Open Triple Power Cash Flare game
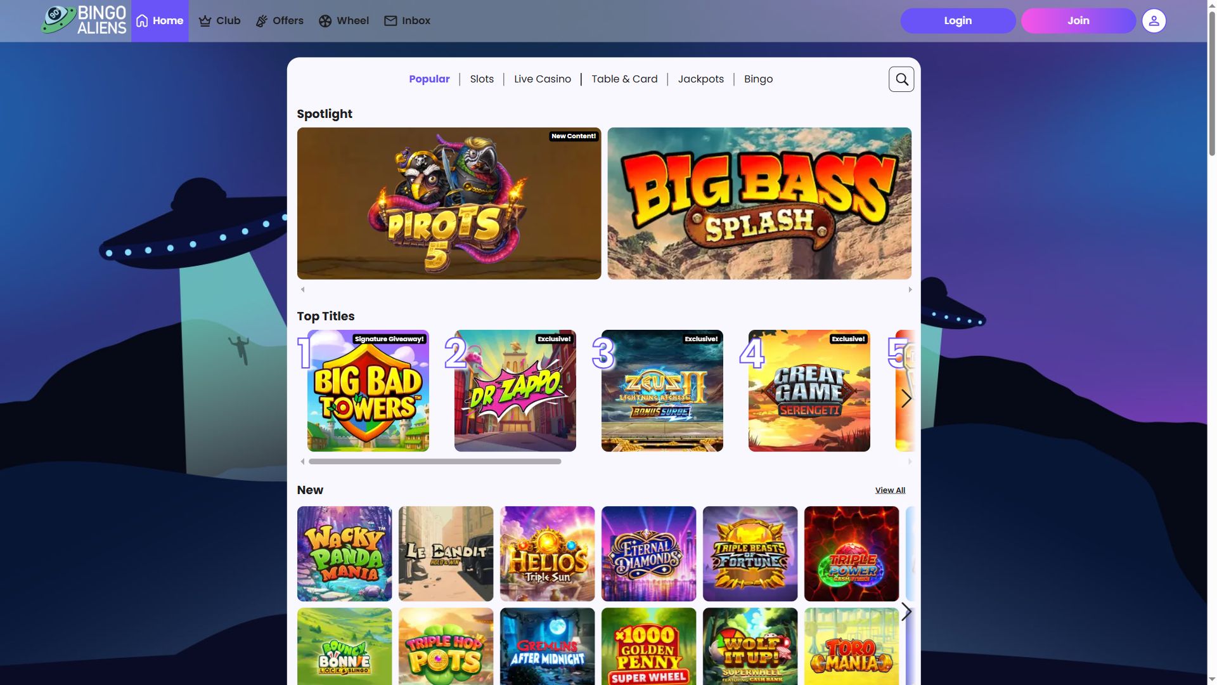 [x=851, y=554]
